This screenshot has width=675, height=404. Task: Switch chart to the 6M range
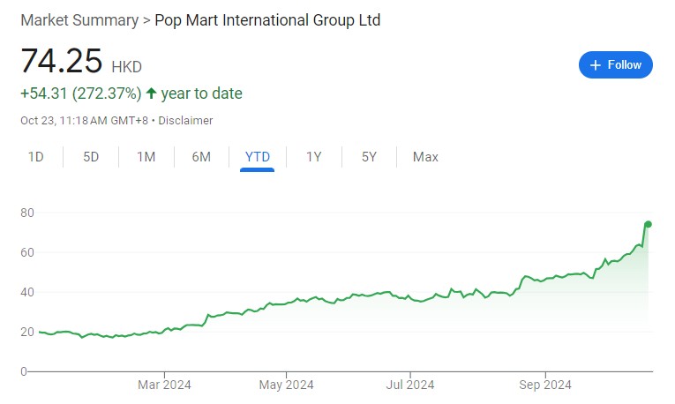pos(201,157)
